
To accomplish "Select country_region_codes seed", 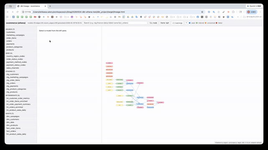I will tap(15, 56).
